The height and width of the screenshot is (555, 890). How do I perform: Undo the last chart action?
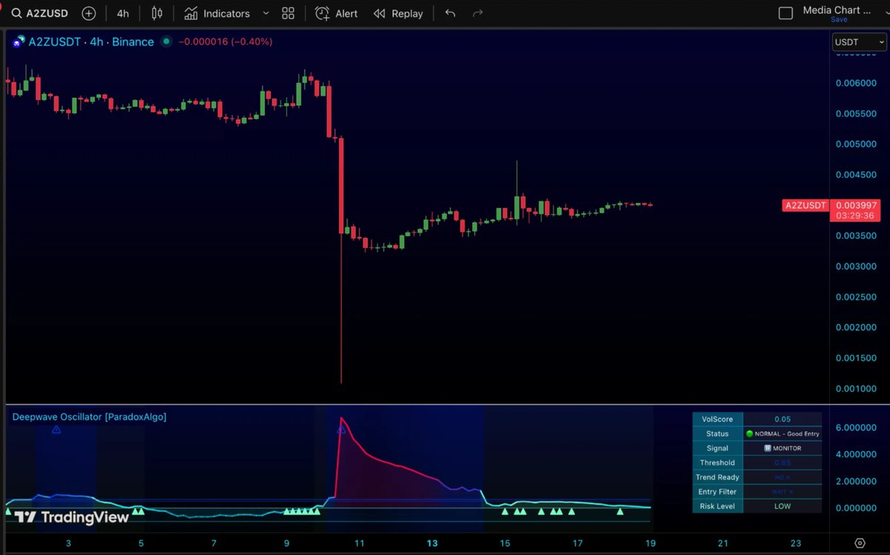[x=450, y=13]
